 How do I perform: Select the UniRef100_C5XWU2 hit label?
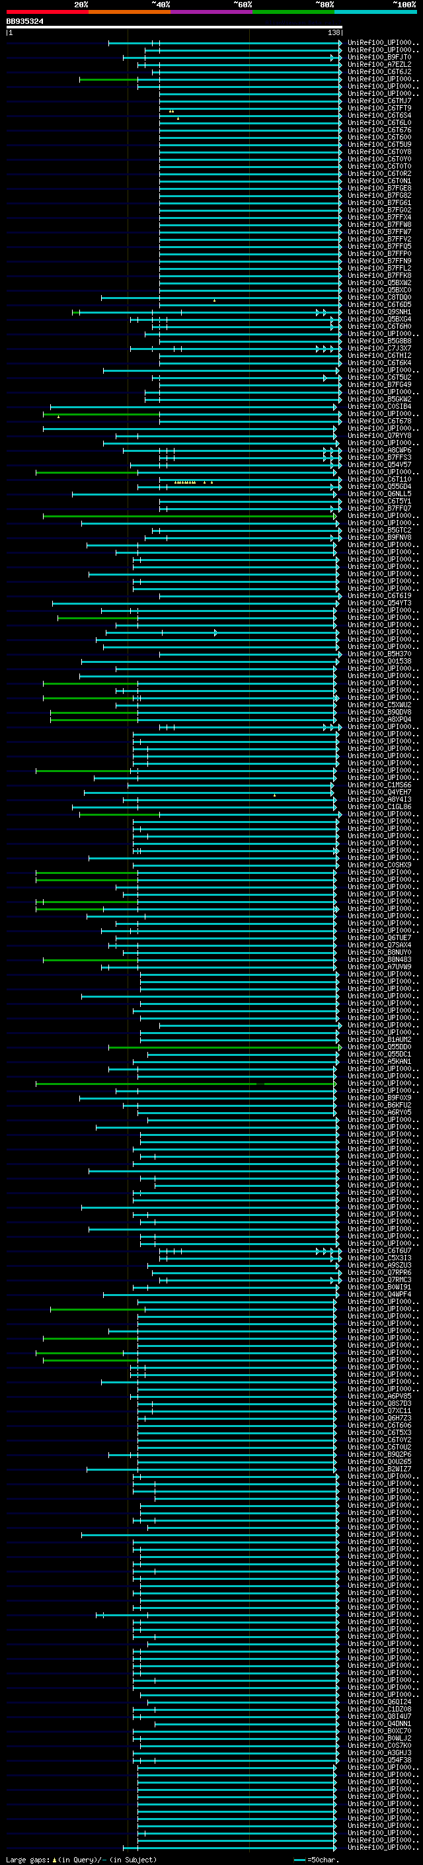pos(379,705)
